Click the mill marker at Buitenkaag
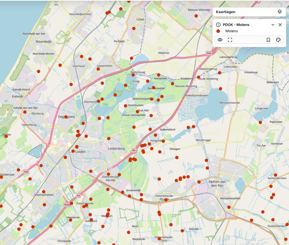 coord(133,75)
